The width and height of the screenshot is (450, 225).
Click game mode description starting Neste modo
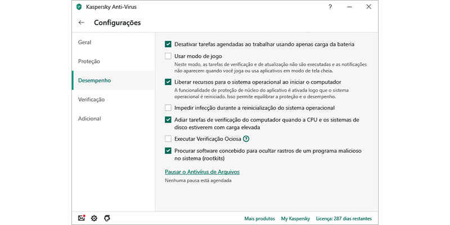click(x=271, y=67)
